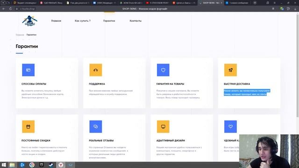Open the Как купить ? navigation item
The width and height of the screenshot is (299, 168).
[83, 21]
